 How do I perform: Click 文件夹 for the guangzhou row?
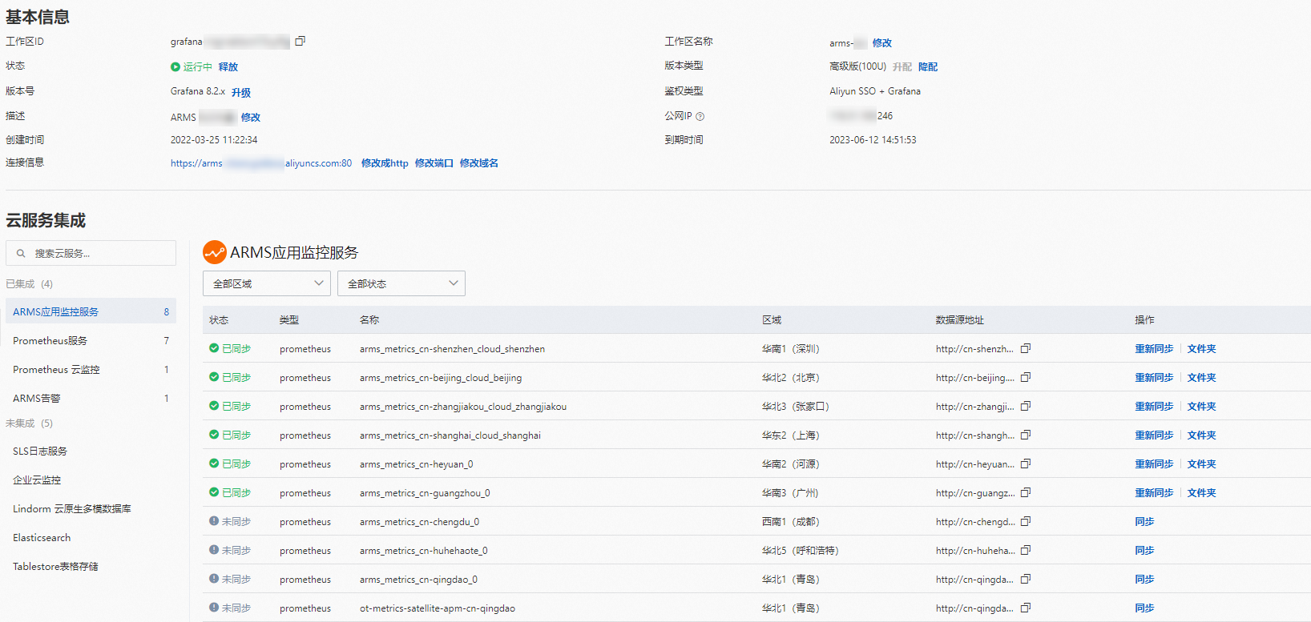click(x=1202, y=492)
